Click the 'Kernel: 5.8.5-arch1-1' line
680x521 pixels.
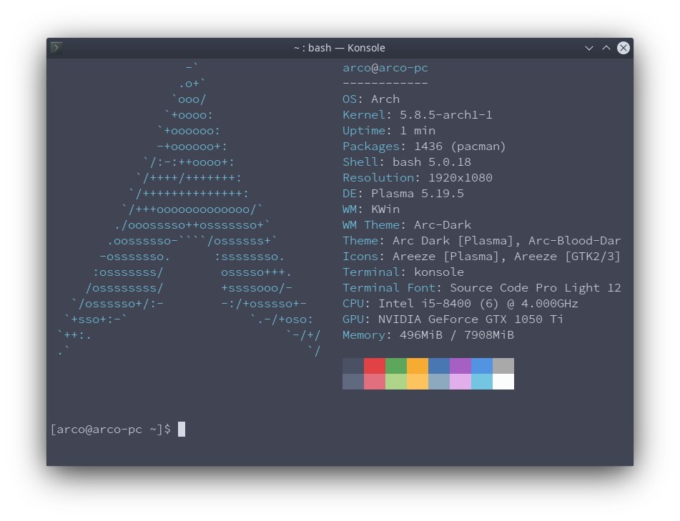[417, 115]
